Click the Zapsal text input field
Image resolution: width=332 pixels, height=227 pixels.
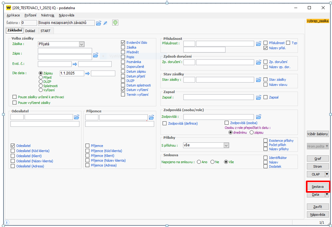(218, 97)
